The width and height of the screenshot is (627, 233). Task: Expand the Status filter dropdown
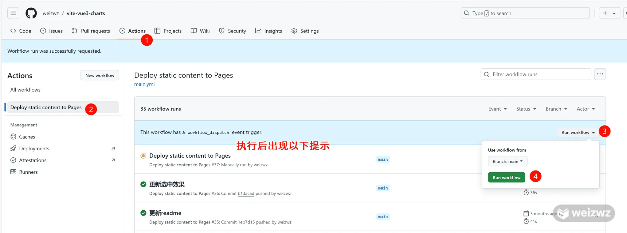point(526,109)
